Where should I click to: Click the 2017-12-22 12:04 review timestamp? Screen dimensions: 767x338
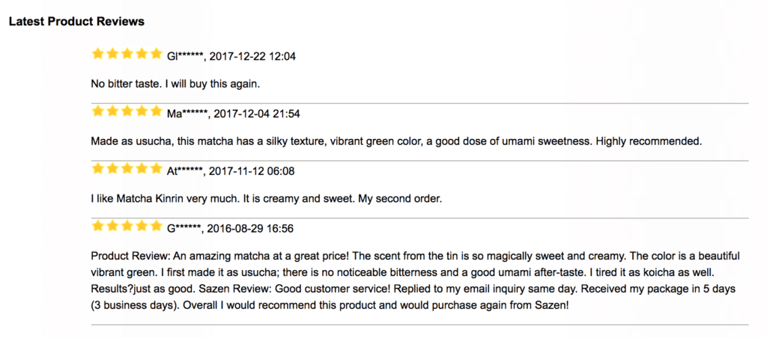pos(252,56)
